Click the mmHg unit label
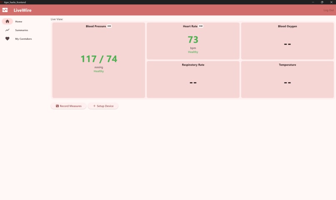Screen dimensions: 336x200 (99, 67)
